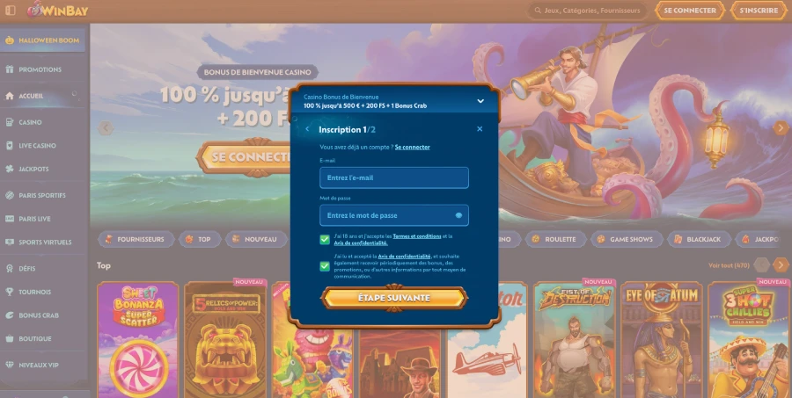Close the Inscription dialog with X
The image size is (792, 398).
pos(480,129)
